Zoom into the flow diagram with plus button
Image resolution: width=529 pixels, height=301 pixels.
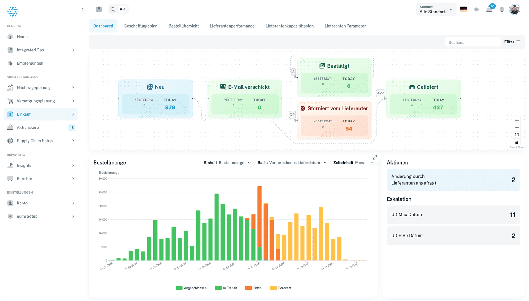pyautogui.click(x=517, y=121)
